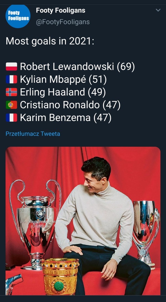Open the @FootyFooligans handle link
The height and width of the screenshot is (302, 166).
(x=63, y=22)
